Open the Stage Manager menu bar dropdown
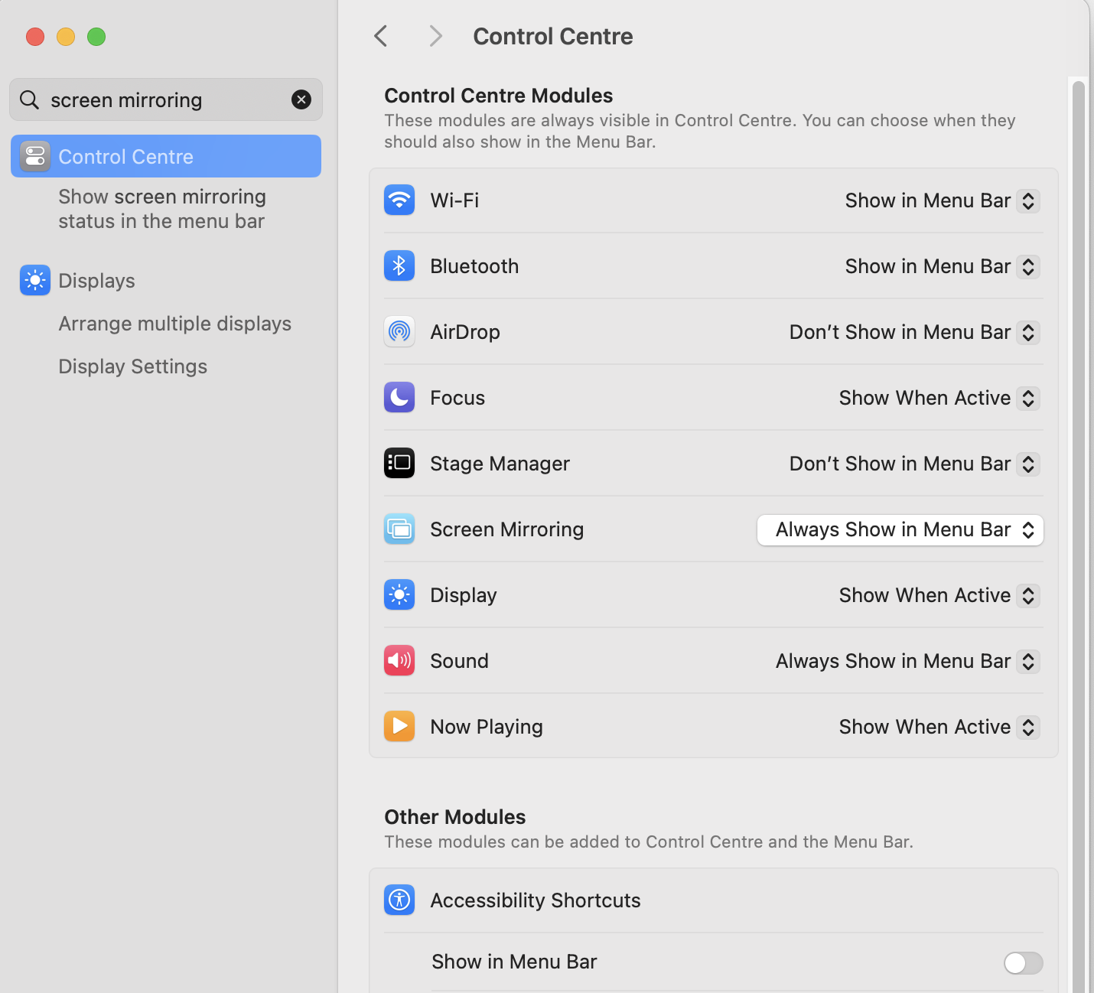This screenshot has width=1094, height=993. point(915,464)
